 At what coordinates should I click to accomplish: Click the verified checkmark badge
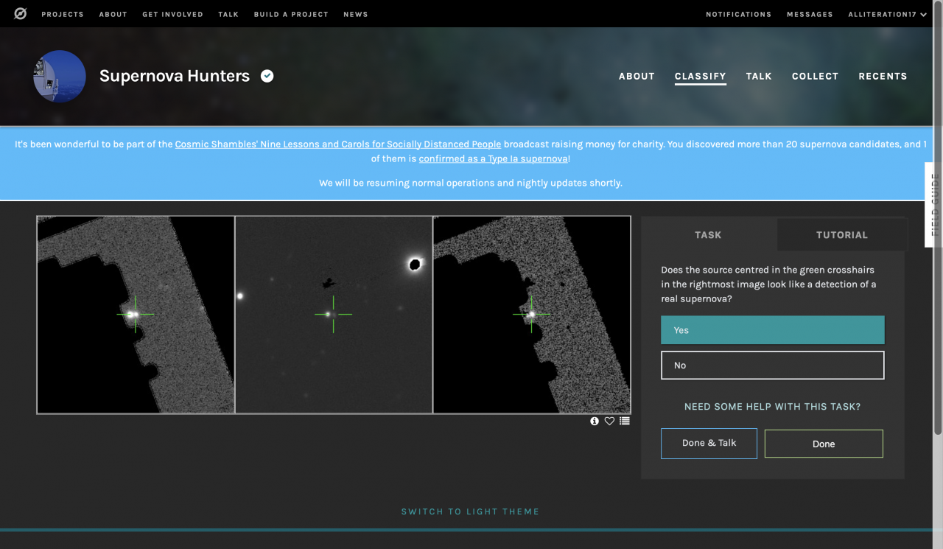pos(267,76)
